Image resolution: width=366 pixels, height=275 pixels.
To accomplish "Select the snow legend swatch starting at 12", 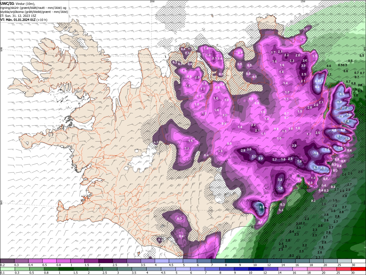I will click(274, 261).
